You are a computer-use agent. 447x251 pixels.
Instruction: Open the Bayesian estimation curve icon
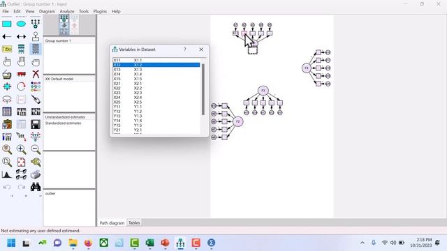coord(7,174)
